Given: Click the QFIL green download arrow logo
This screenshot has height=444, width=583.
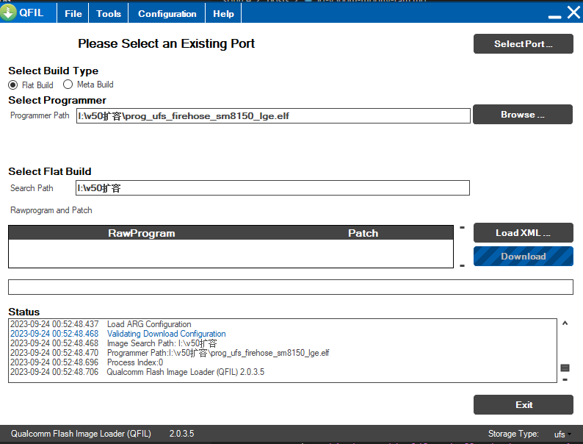Looking at the screenshot, I should [9, 12].
